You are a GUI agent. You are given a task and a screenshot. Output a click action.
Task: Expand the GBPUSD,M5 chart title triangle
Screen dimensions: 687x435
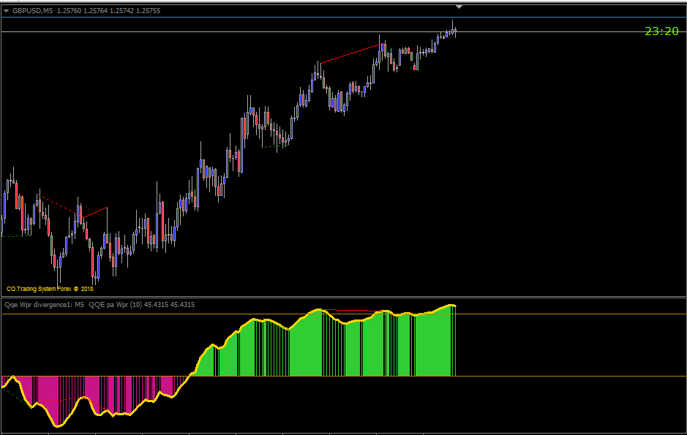point(6,11)
